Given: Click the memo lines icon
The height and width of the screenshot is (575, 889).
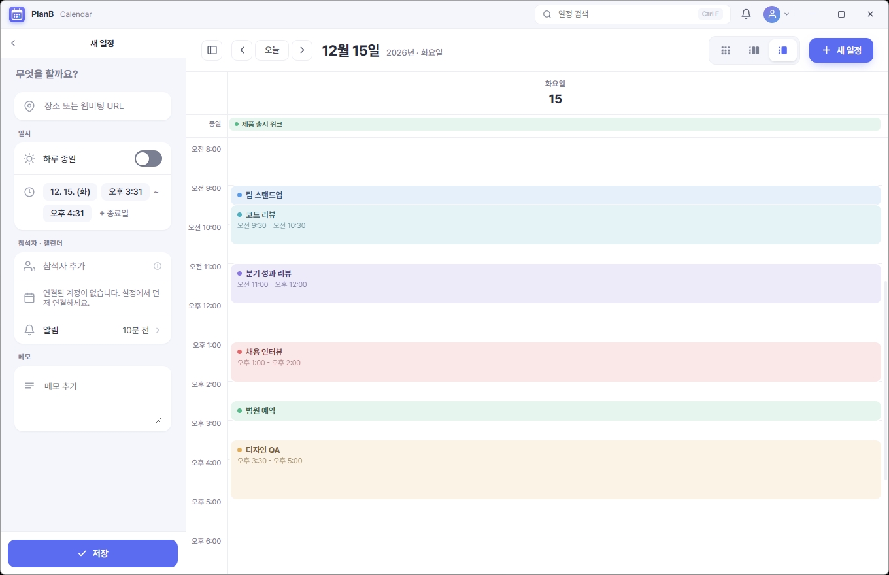Looking at the screenshot, I should 29,386.
